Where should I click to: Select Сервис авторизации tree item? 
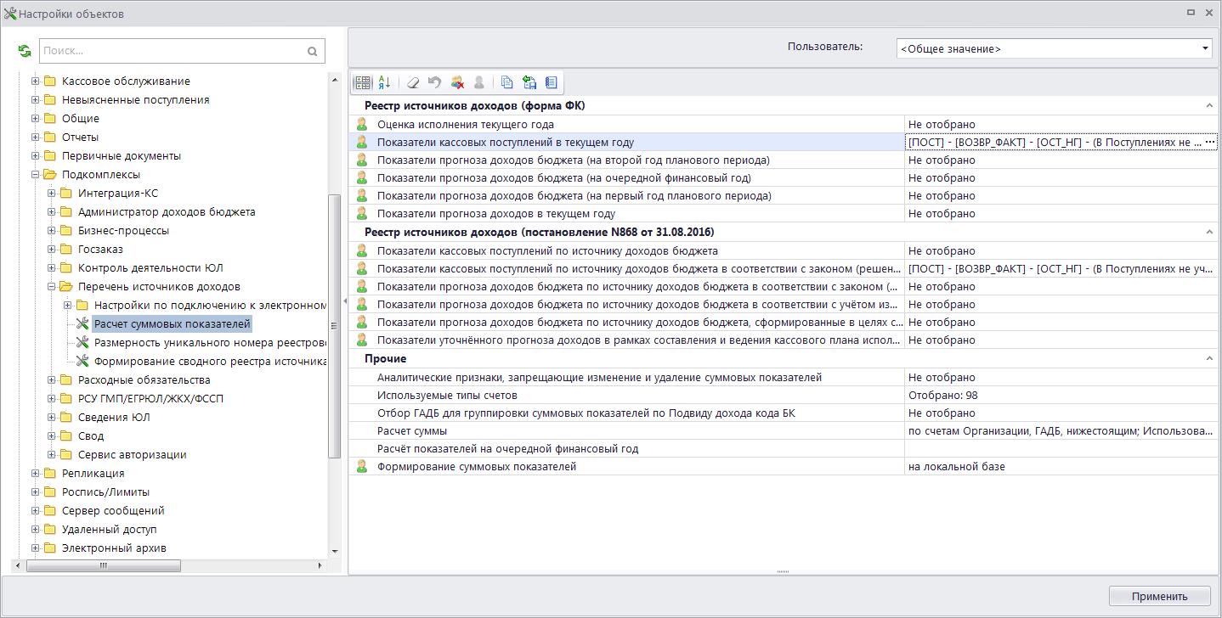(132, 455)
